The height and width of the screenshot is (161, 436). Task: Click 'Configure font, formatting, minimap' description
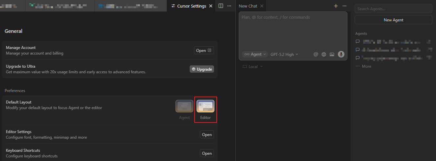coord(46,137)
